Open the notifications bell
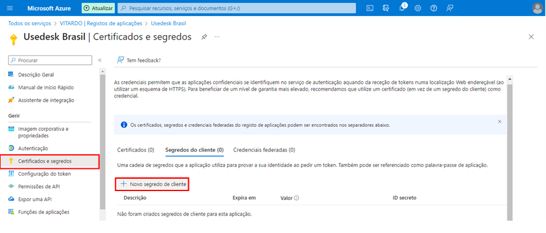 pos(402,7)
